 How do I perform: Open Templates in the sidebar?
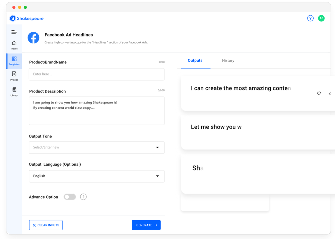point(14,61)
